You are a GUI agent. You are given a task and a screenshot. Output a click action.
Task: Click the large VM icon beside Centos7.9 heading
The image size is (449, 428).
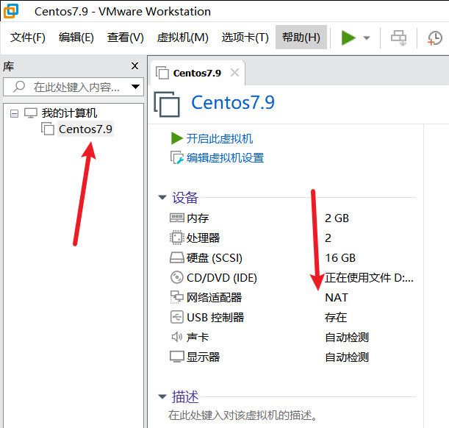[x=167, y=104]
